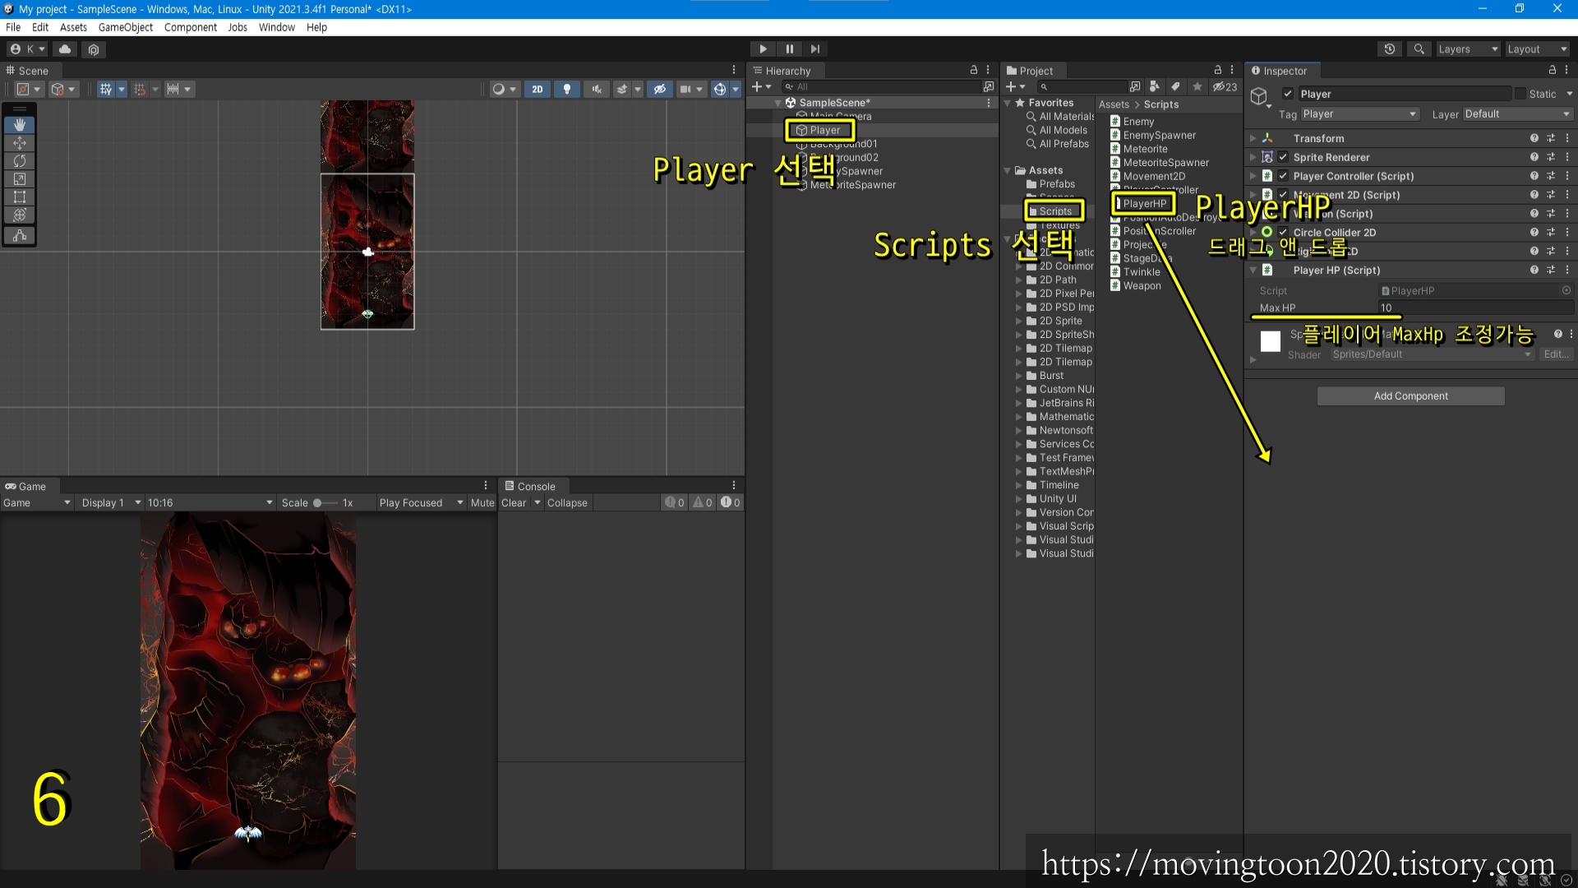Open the 10:16 aspect ratio dropdown
Viewport: 1578px width, 888px height.
[x=210, y=502]
